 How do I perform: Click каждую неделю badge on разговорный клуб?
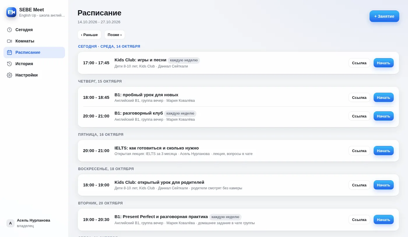(180, 113)
